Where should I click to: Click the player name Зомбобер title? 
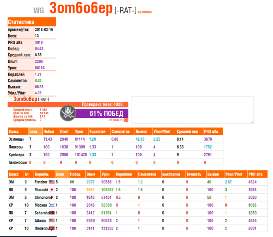pos(81,8)
